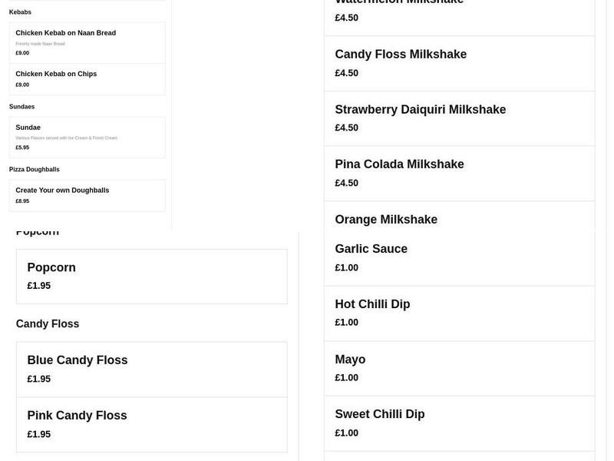The image size is (614, 461).
Task: Open the Candy Floss Milkshake item
Action: (458, 62)
